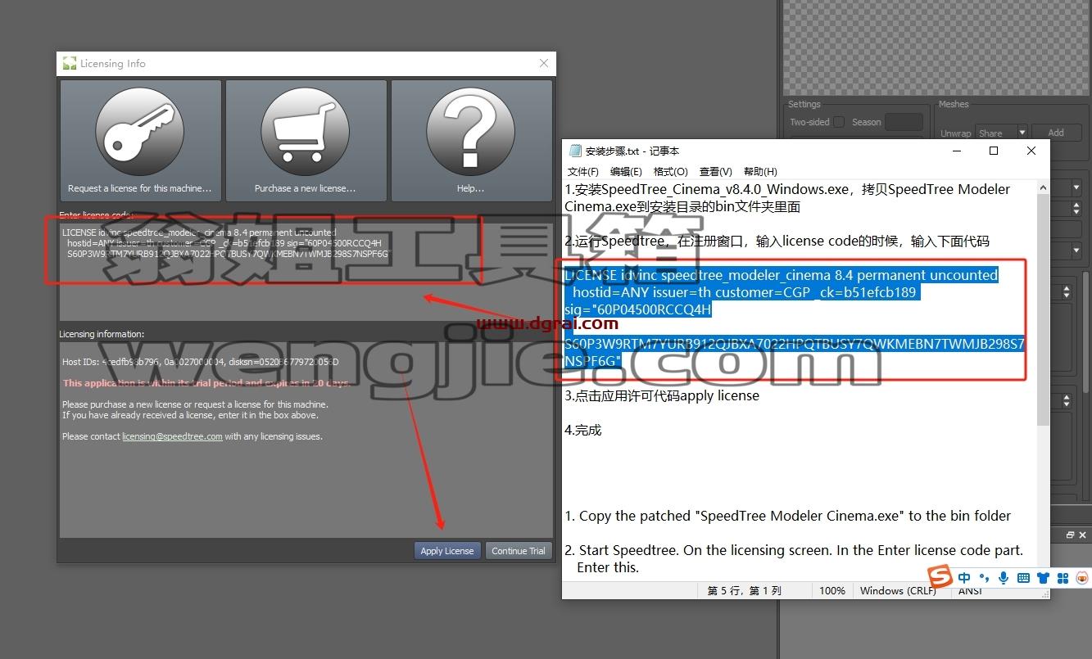Click the Notepad vertical scrollbar thumb
The image size is (1092, 659).
(1043, 309)
